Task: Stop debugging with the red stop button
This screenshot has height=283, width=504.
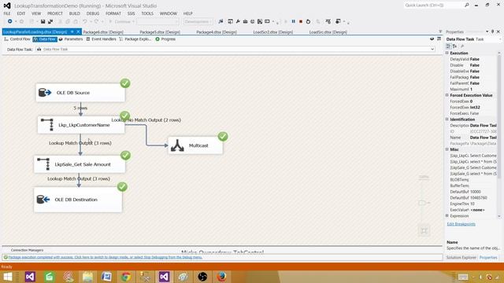Action: tap(301, 21)
